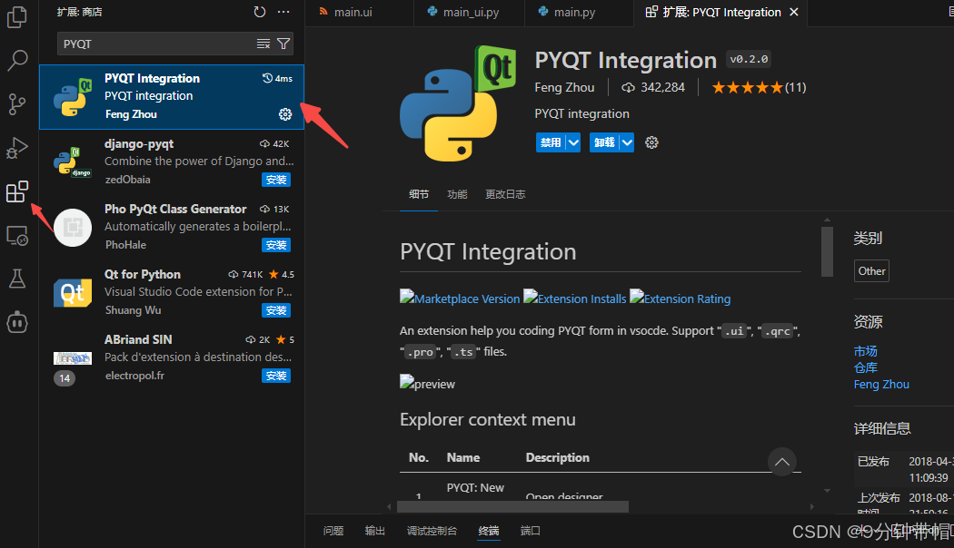The height and width of the screenshot is (548, 954).
Task: Click the Feng Zhou publisher name in header
Action: pos(564,87)
